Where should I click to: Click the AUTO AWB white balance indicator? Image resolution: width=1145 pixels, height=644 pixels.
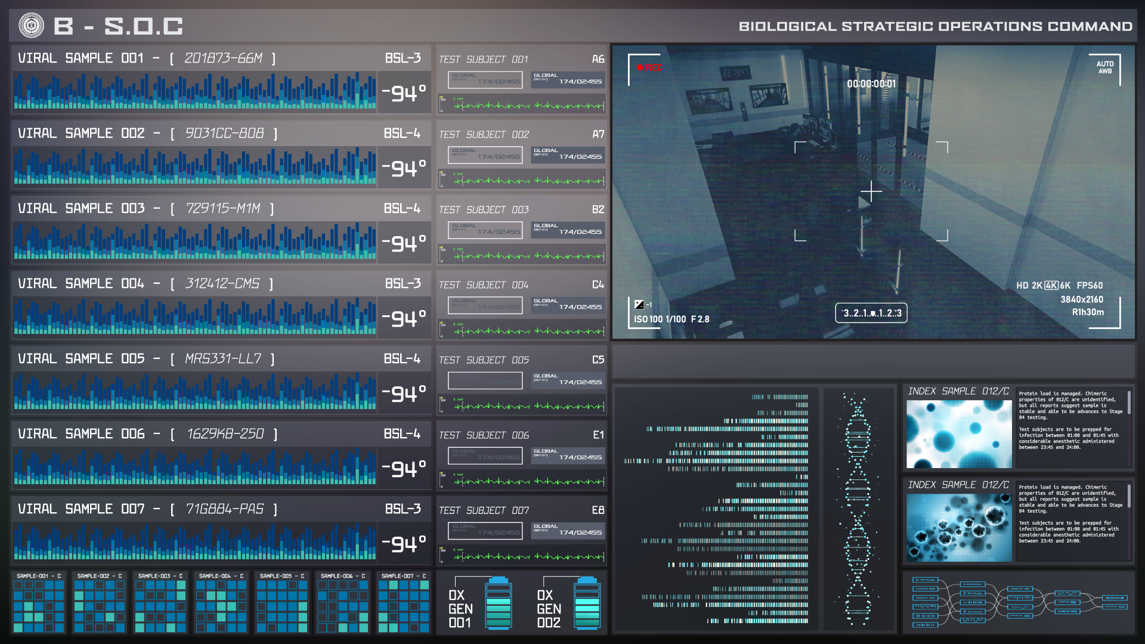pos(1104,67)
